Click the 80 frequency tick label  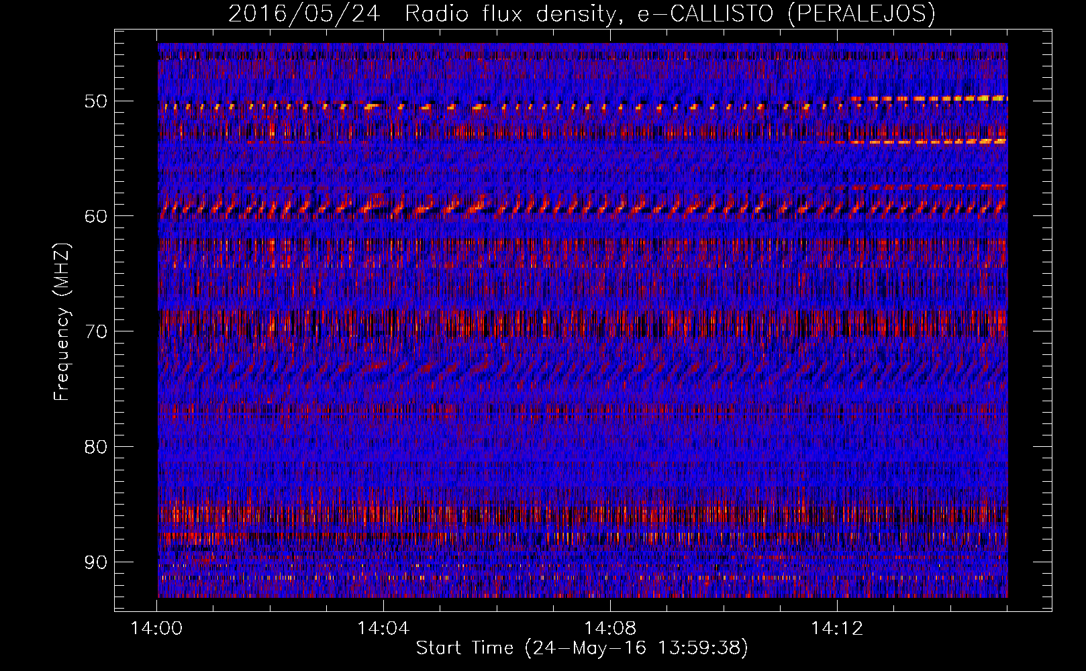click(95, 447)
